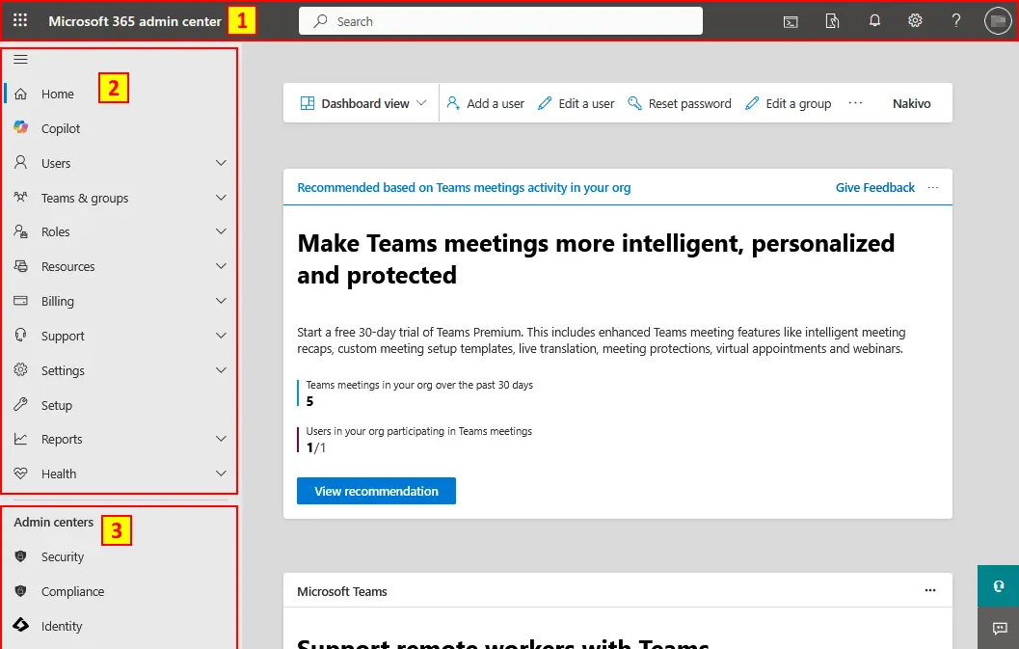Click Give Feedback link
The image size is (1019, 649).
[874, 187]
